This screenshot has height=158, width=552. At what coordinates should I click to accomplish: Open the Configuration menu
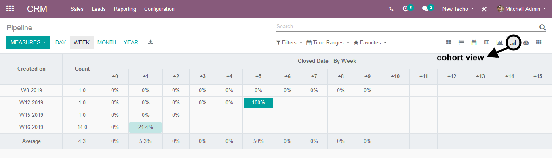click(159, 9)
